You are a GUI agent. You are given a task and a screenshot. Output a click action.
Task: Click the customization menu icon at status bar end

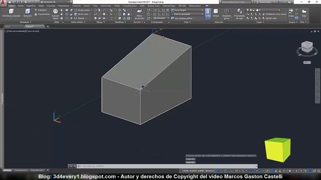319,171
